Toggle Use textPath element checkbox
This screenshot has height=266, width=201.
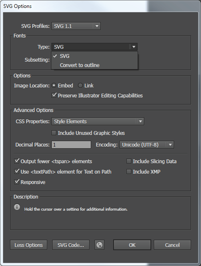coord(17,172)
